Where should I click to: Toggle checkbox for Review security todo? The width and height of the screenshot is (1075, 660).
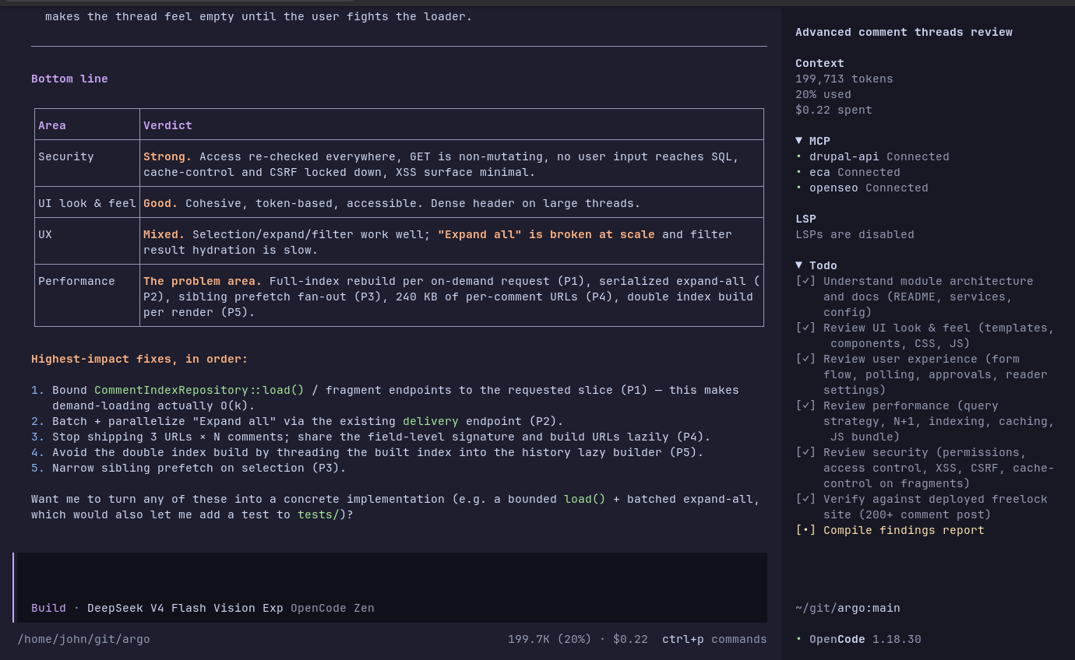point(805,452)
